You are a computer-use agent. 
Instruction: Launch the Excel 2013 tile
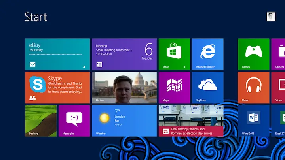279,120
